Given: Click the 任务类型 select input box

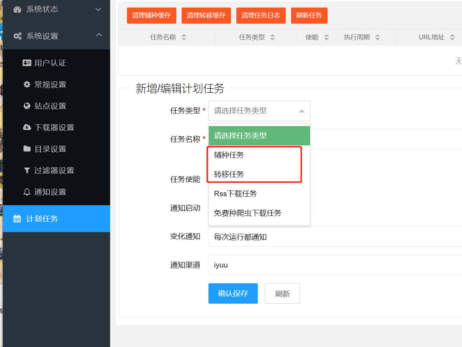Looking at the screenshot, I should [x=259, y=111].
